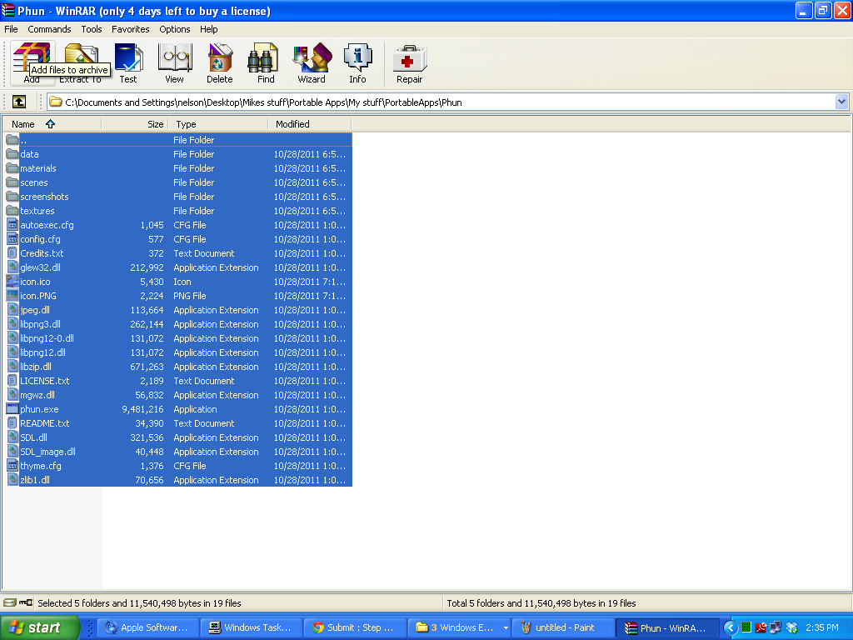Click the up one level folder icon

(x=18, y=102)
